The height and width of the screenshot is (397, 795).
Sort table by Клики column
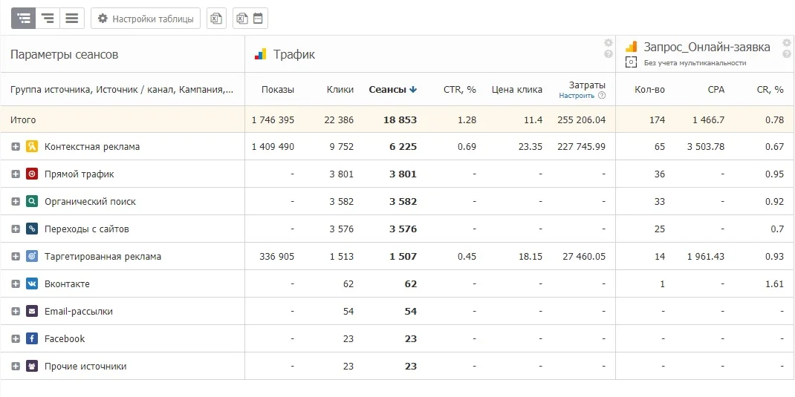[x=340, y=90]
